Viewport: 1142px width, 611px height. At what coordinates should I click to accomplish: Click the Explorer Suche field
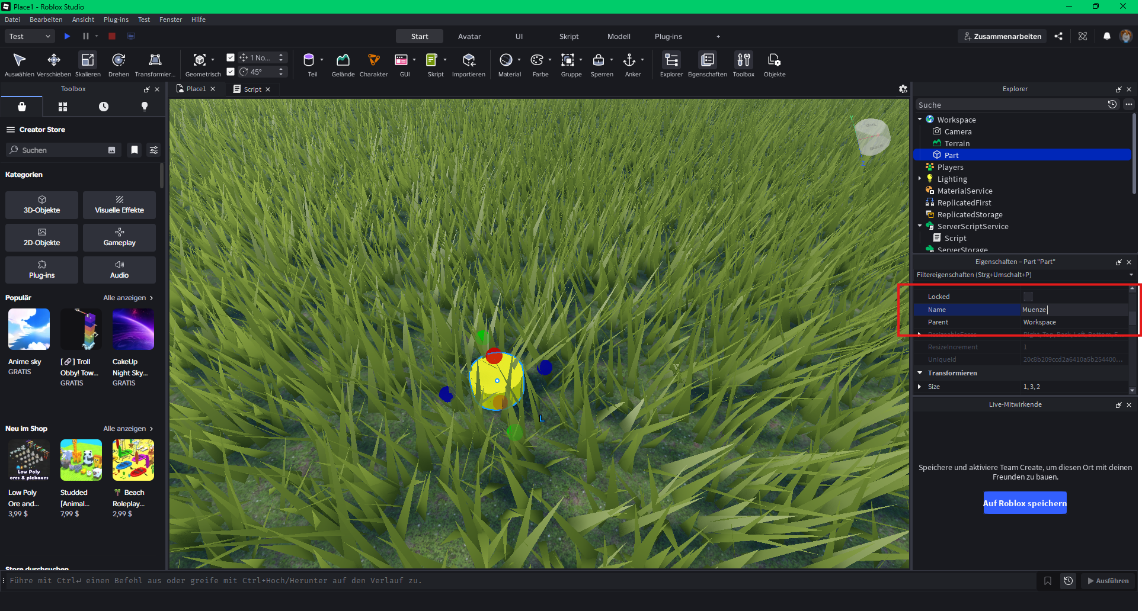pos(1010,105)
